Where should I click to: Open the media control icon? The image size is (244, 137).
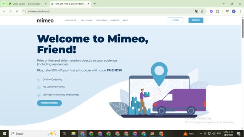tap(227, 11)
